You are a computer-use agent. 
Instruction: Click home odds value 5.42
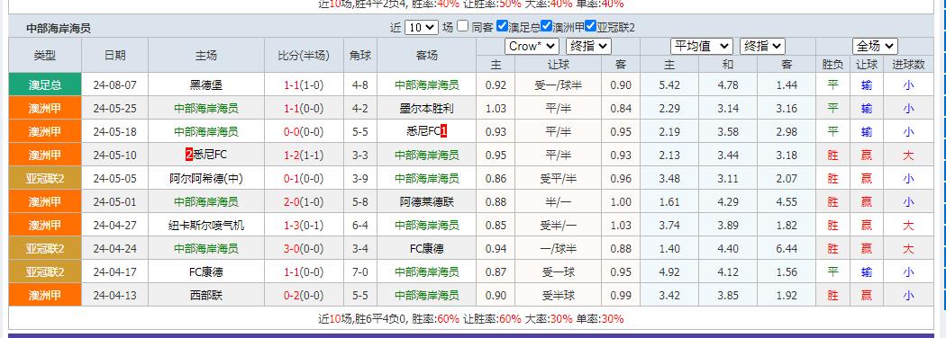point(669,85)
